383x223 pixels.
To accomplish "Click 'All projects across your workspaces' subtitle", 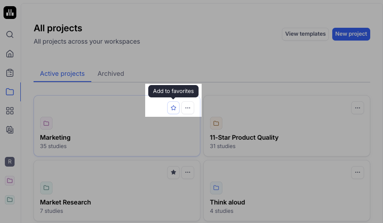I will click(87, 41).
